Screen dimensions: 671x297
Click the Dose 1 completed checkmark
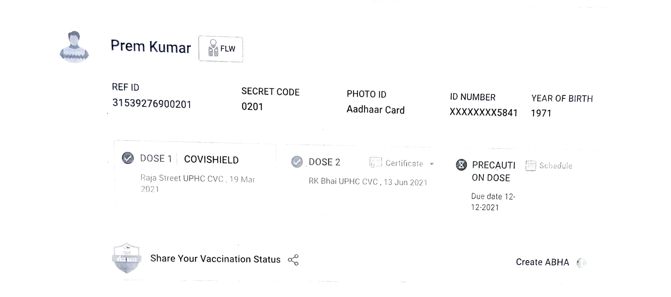tap(128, 158)
